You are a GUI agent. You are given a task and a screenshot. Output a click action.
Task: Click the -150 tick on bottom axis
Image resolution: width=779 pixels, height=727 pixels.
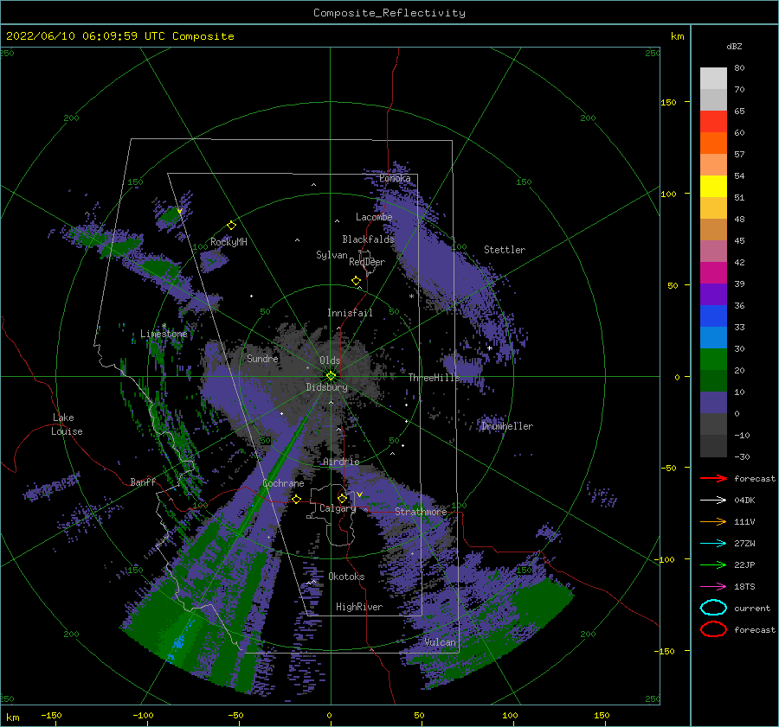[51, 715]
